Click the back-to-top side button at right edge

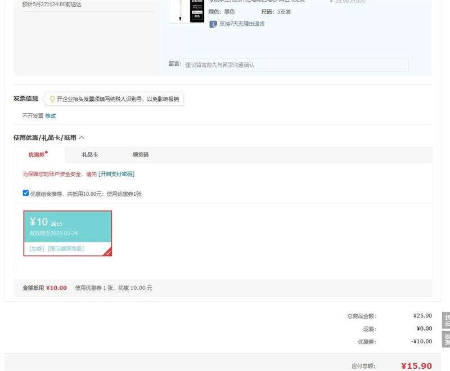point(447,339)
